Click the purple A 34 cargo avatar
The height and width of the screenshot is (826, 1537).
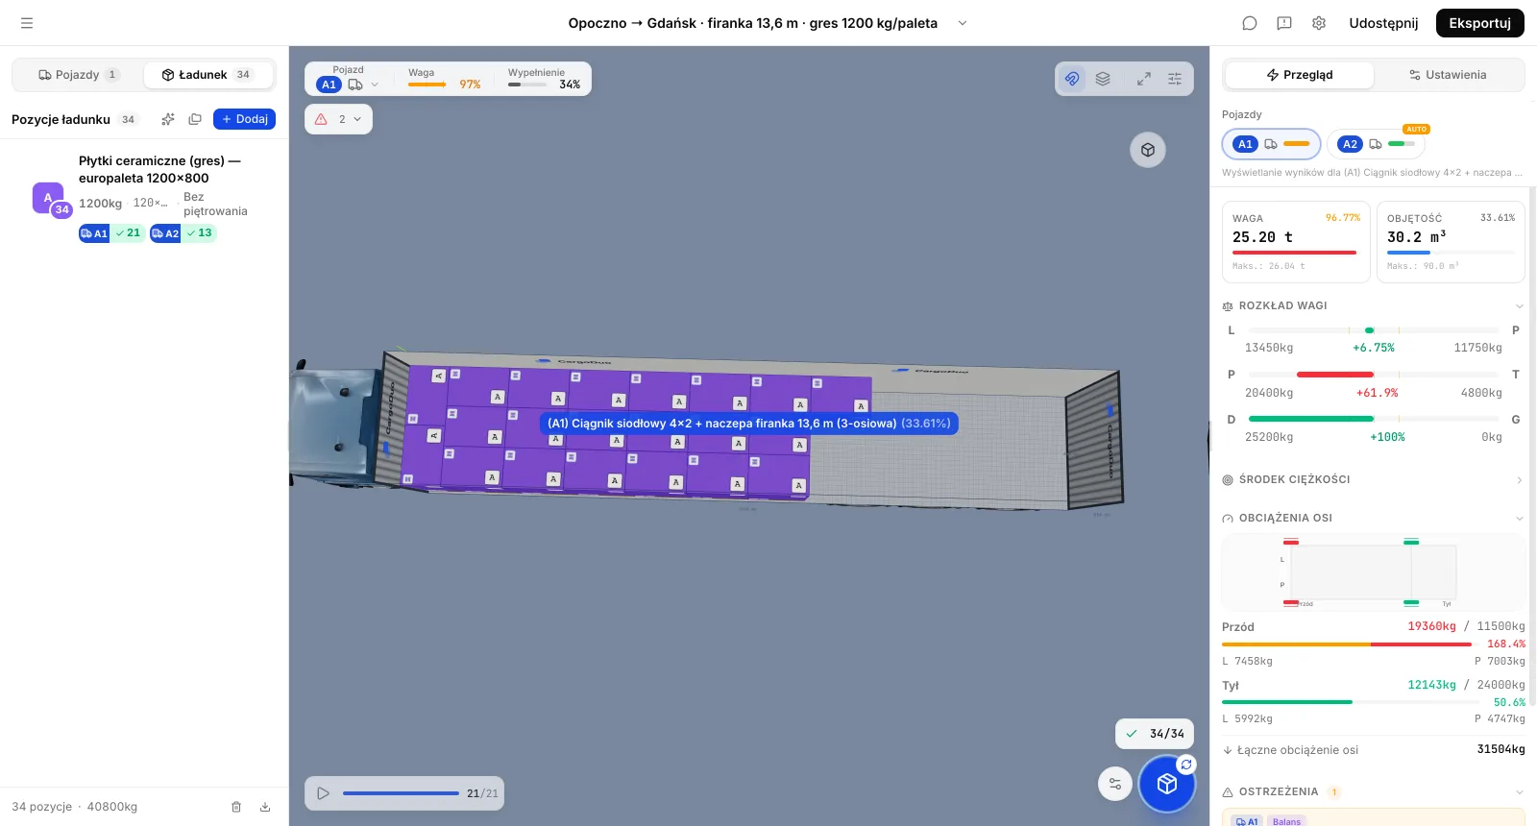click(x=50, y=200)
